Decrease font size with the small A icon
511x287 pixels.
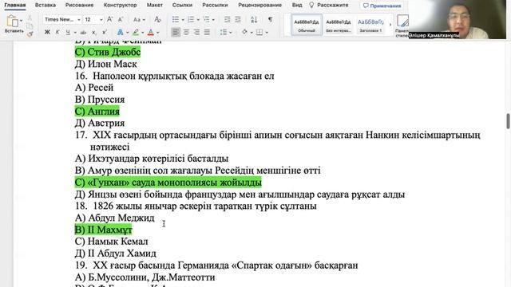121,19
